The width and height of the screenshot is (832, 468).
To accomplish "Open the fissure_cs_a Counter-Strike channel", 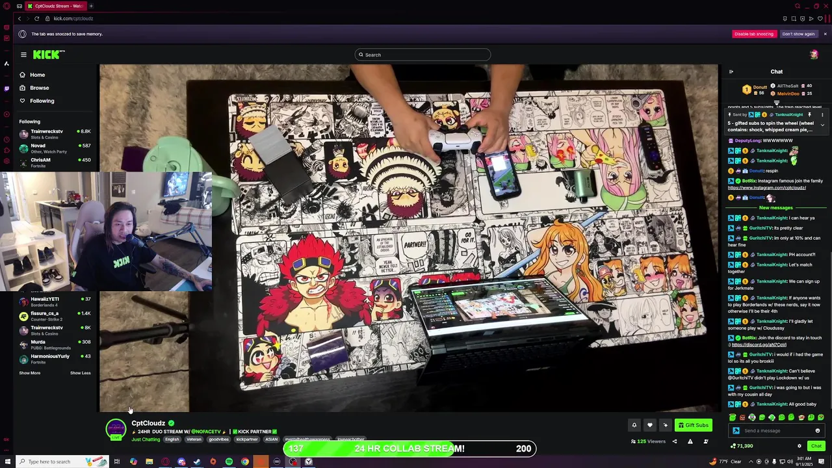I will [x=55, y=315].
